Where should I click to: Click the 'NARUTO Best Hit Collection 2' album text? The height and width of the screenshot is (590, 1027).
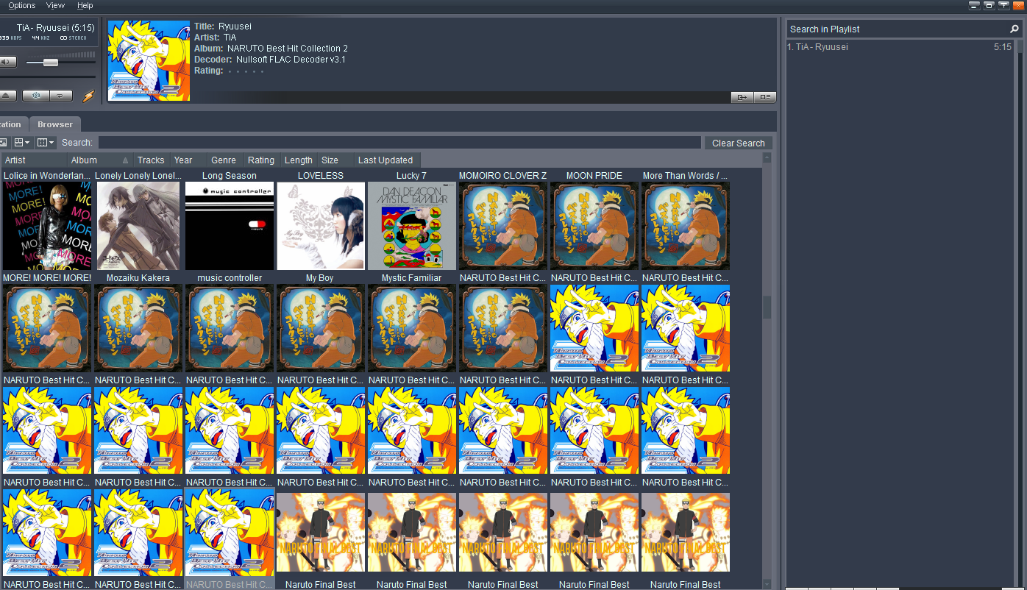pos(288,49)
